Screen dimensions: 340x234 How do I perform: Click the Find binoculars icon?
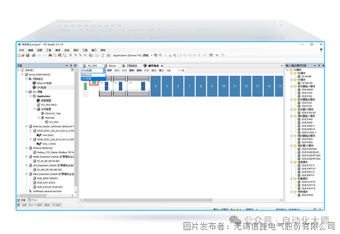coord(50,56)
